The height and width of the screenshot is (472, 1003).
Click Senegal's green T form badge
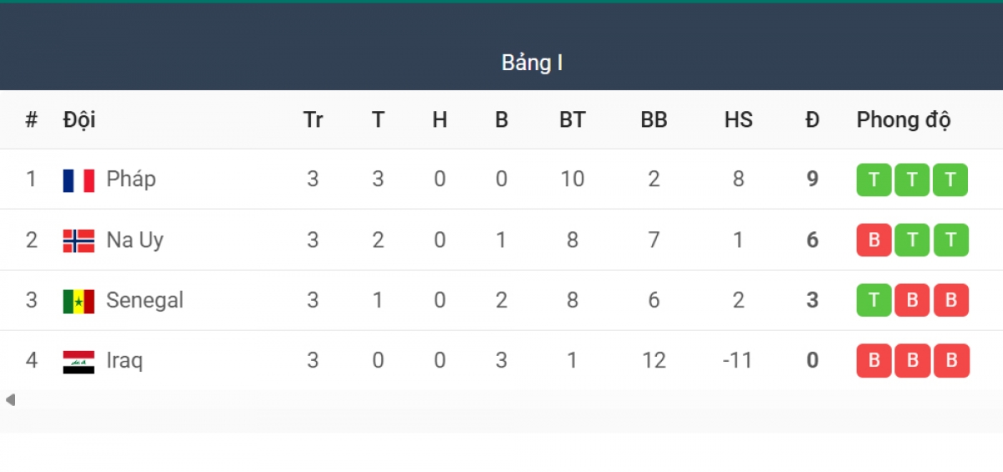coord(874,300)
